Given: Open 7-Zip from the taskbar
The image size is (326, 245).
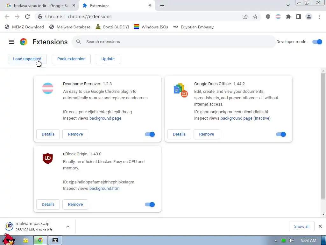Looking at the screenshot, I should click(x=55, y=241).
